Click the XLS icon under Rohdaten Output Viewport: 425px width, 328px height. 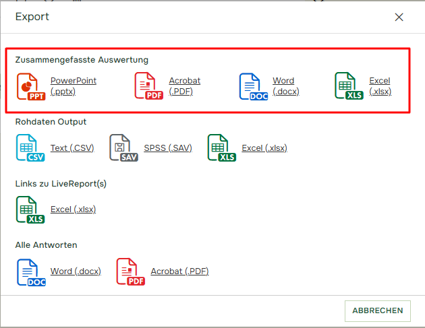click(222, 148)
